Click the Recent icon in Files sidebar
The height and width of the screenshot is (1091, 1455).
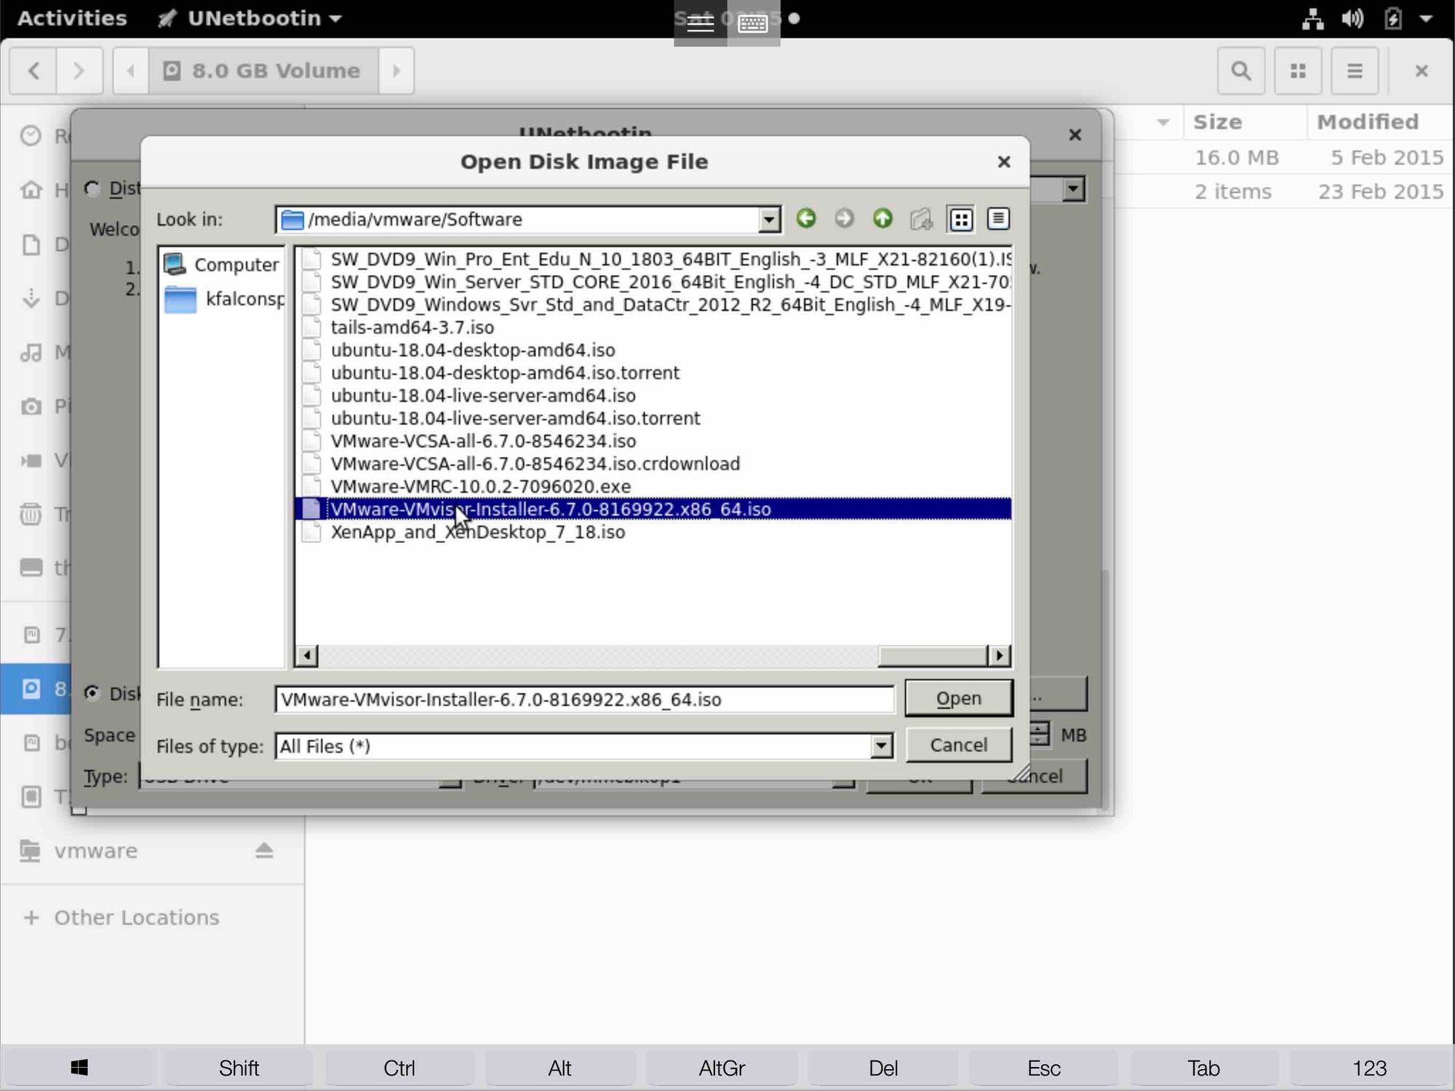click(31, 135)
